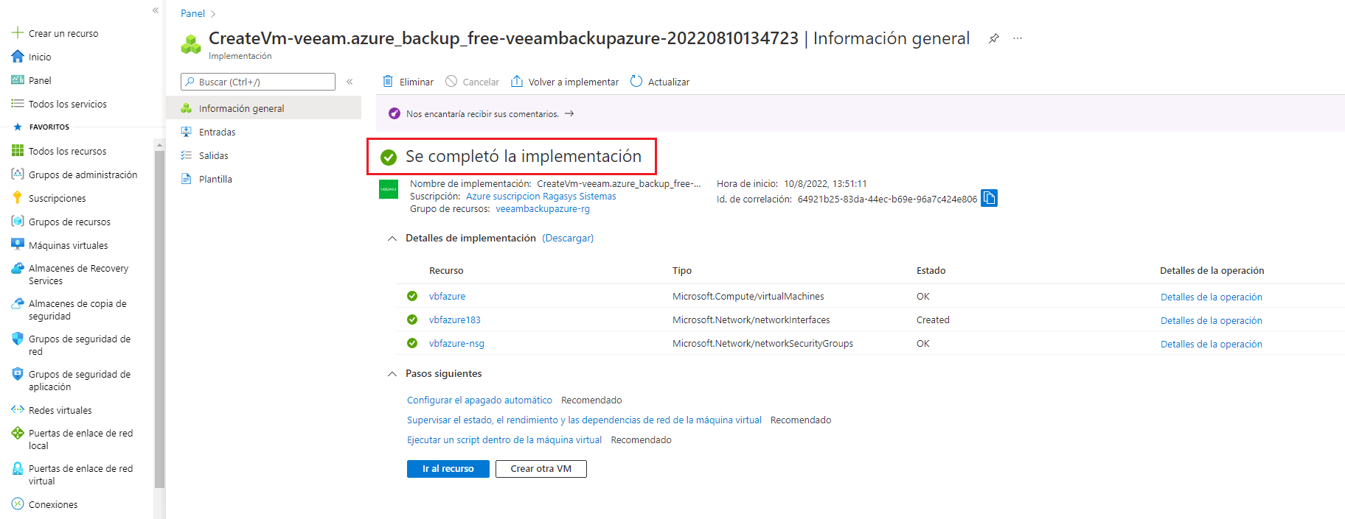Open Puertas de enlace de red local icon

[18, 433]
